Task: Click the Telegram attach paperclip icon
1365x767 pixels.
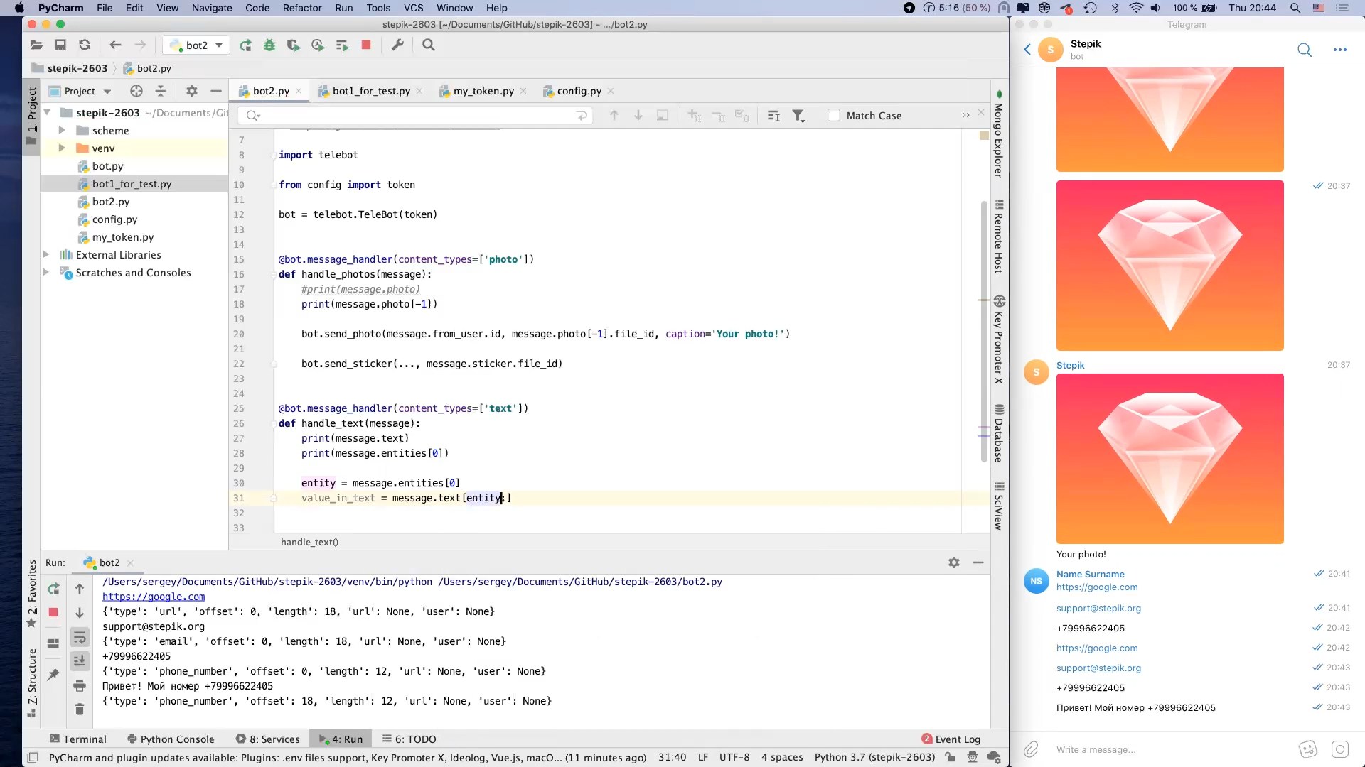Action: tap(1031, 749)
